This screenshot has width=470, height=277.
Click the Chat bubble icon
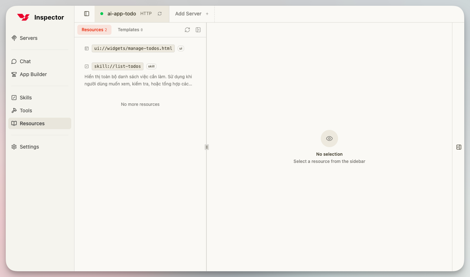click(14, 61)
